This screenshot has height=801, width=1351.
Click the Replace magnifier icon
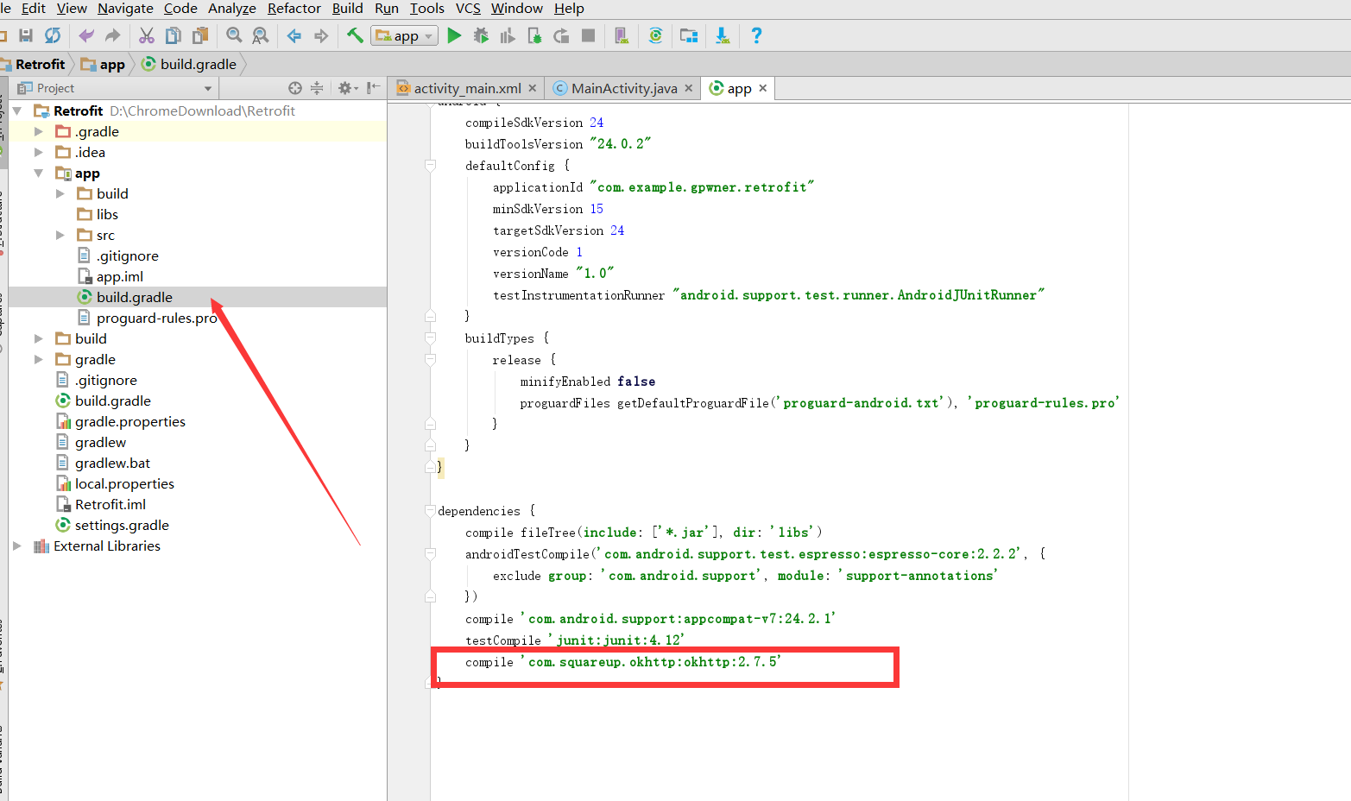(260, 35)
